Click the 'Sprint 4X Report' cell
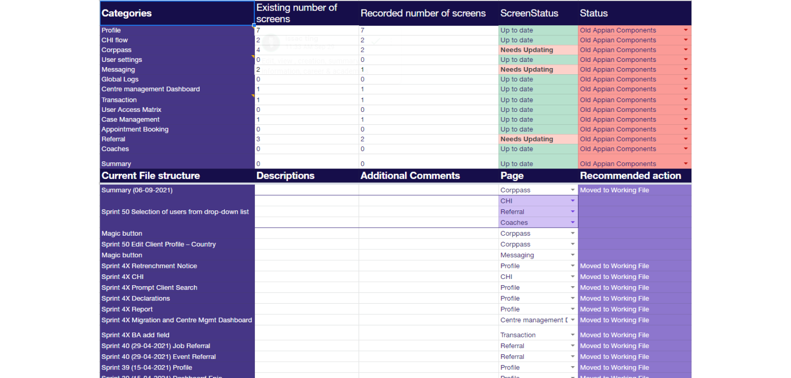This screenshot has height=378, width=791. (x=177, y=309)
